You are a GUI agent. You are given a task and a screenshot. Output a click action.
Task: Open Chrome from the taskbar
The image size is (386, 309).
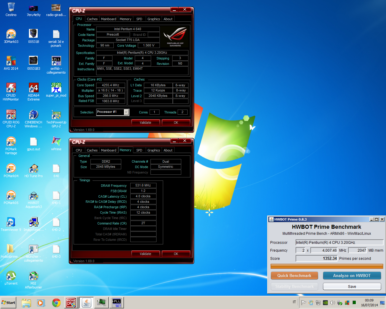[56, 303]
